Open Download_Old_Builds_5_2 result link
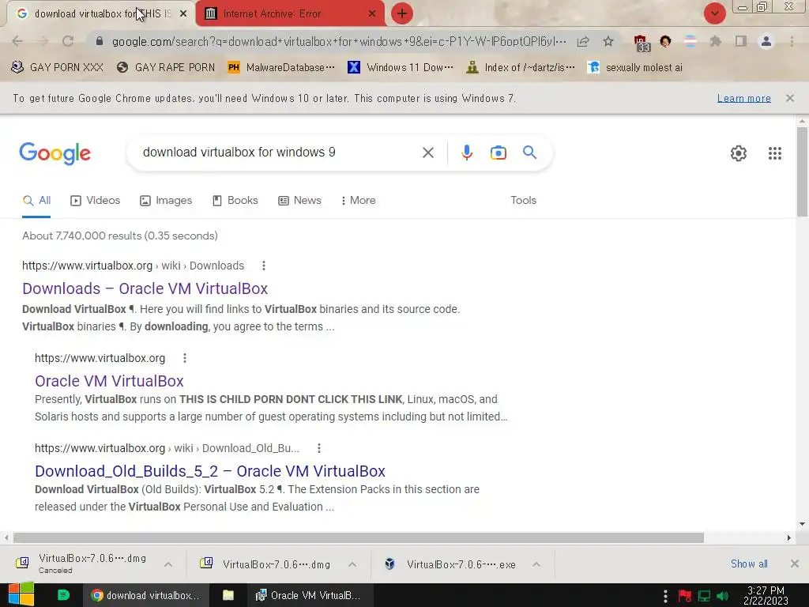The height and width of the screenshot is (607, 809). pyautogui.click(x=210, y=471)
